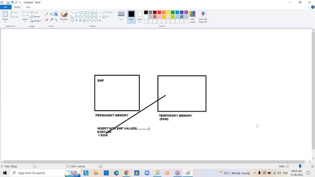The image size is (315, 177).
Task: Open Customize Quick Access Toolbar dropdown
Action: click(20, 2)
